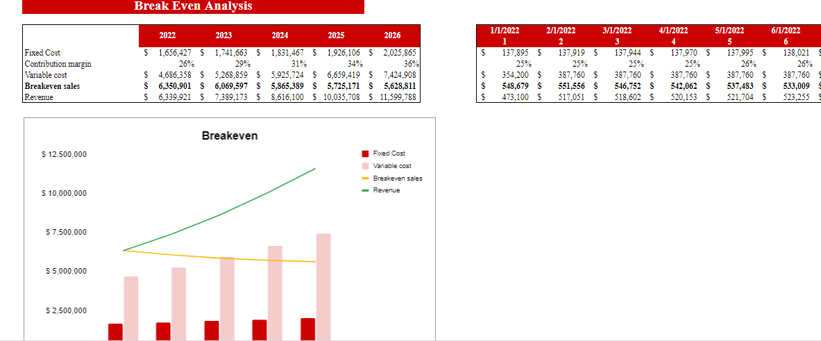
Task: Click the Variable cost row label
Action: tap(46, 75)
